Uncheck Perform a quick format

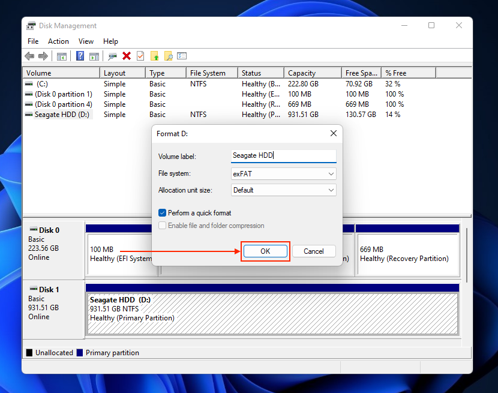click(x=162, y=212)
